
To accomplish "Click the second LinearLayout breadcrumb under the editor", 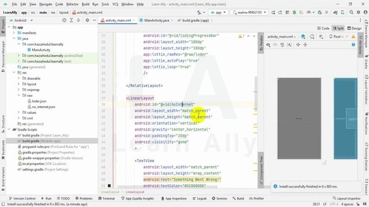I will pos(135,192).
